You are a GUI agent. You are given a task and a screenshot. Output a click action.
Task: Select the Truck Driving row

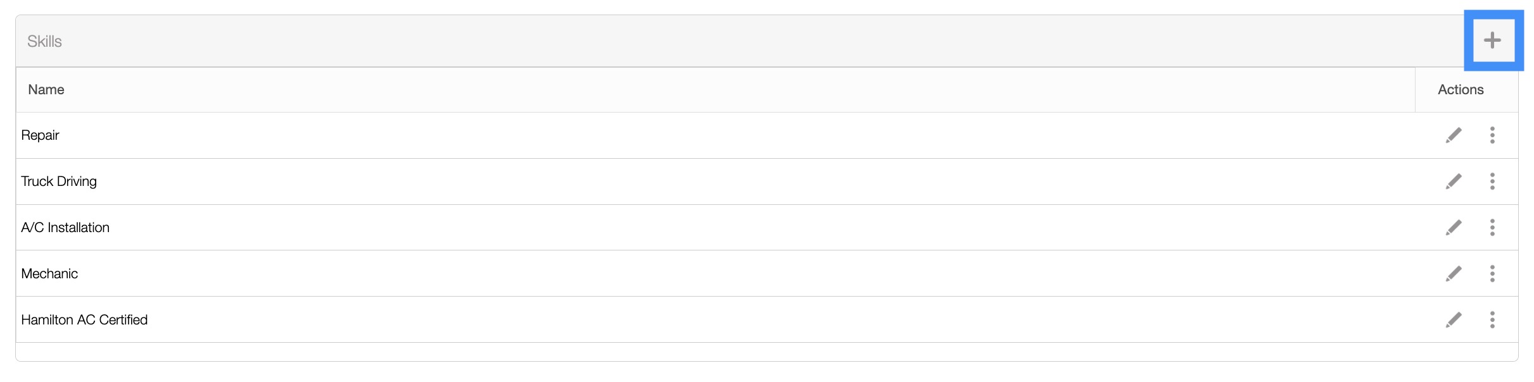click(x=59, y=182)
